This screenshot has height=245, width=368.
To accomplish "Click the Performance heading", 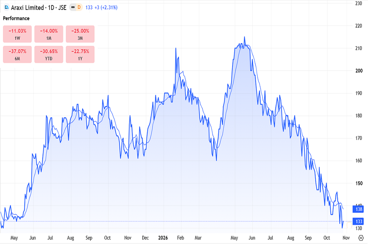I will click(x=16, y=18).
